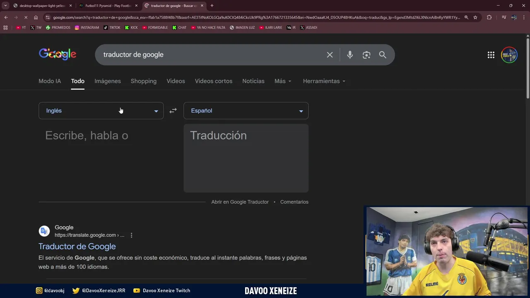Focus the source text box "Escribe, habla o"
The image size is (530, 298).
pos(101,157)
